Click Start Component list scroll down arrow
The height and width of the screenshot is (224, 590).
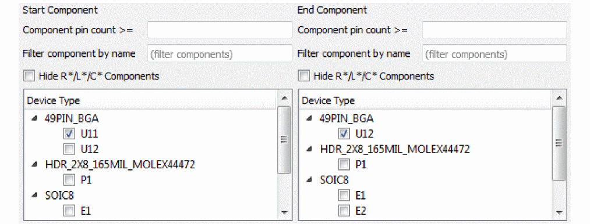pos(284,213)
